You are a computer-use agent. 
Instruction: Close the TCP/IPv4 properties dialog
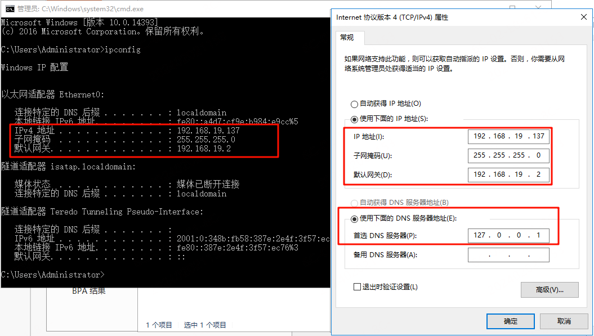584,17
